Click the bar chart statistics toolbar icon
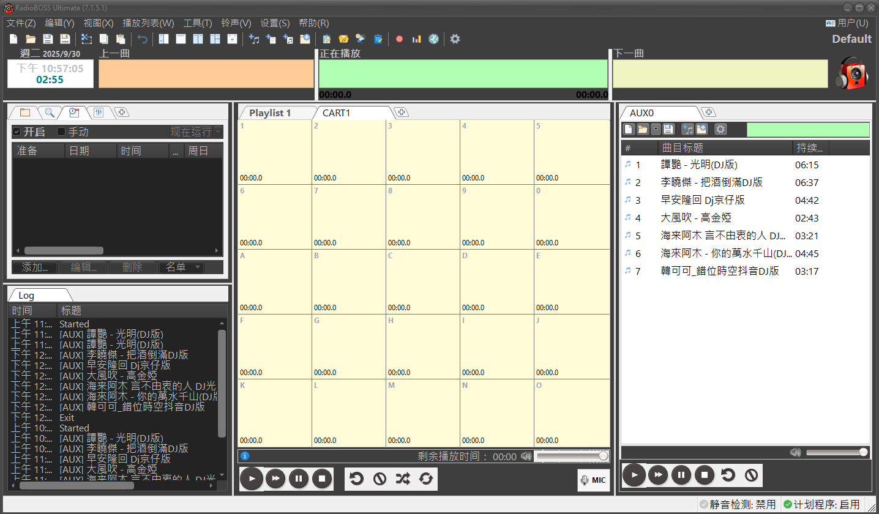879x514 pixels. [x=417, y=39]
